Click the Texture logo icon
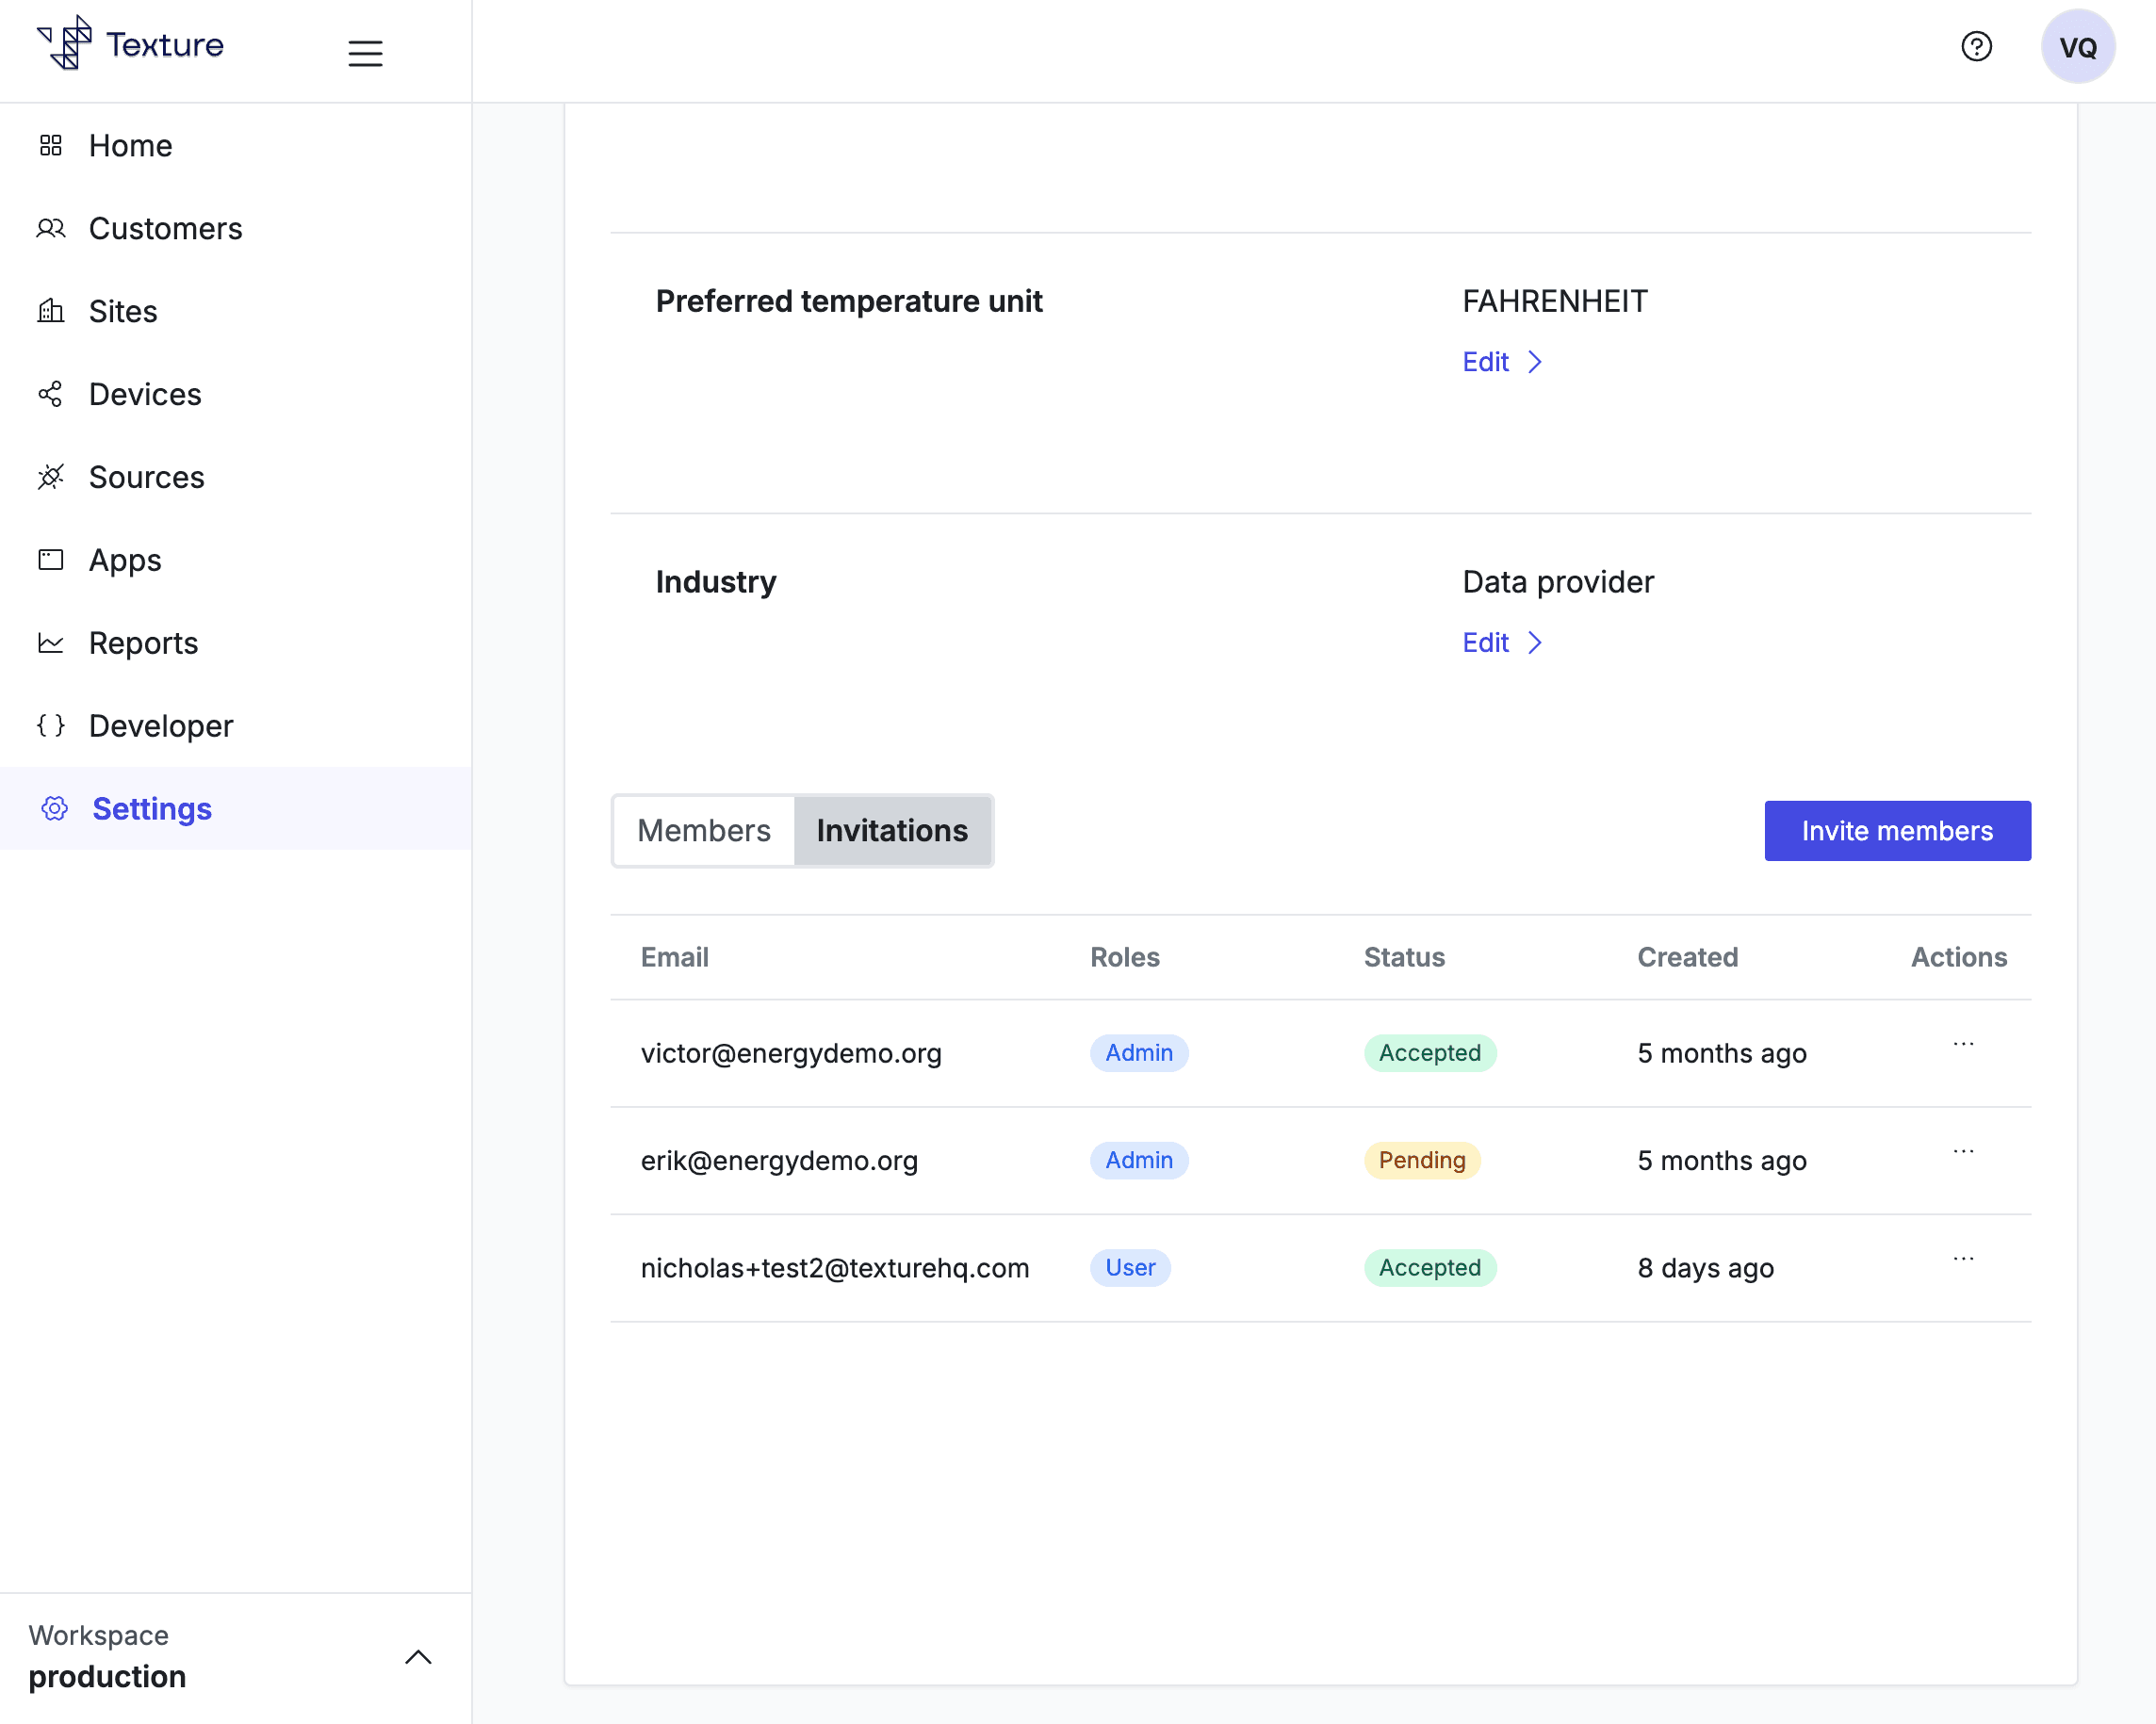 [x=66, y=44]
